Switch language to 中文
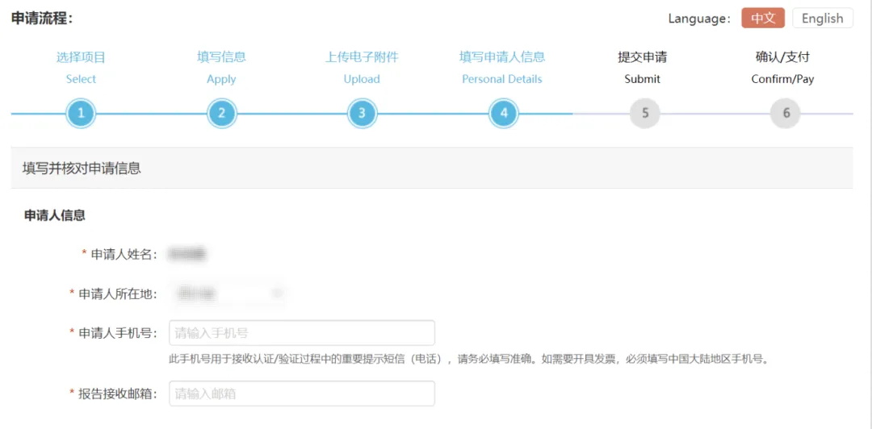The image size is (872, 429). 762,19
